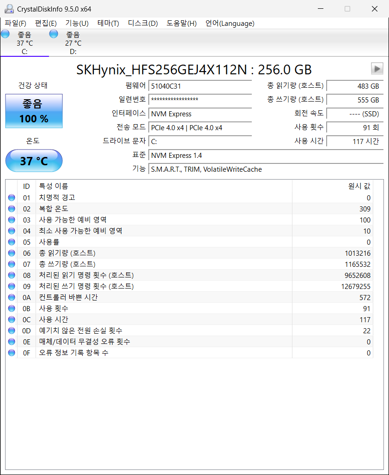Screen dimensions: 389x475
Task: Click the power-on hours value 117 시간
Action: pyautogui.click(x=355, y=141)
